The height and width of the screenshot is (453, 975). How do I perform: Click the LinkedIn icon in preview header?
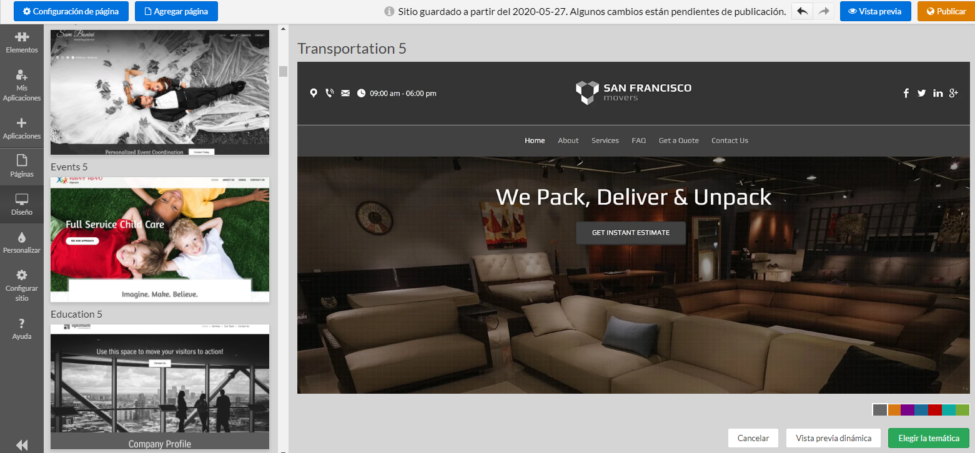tap(938, 93)
